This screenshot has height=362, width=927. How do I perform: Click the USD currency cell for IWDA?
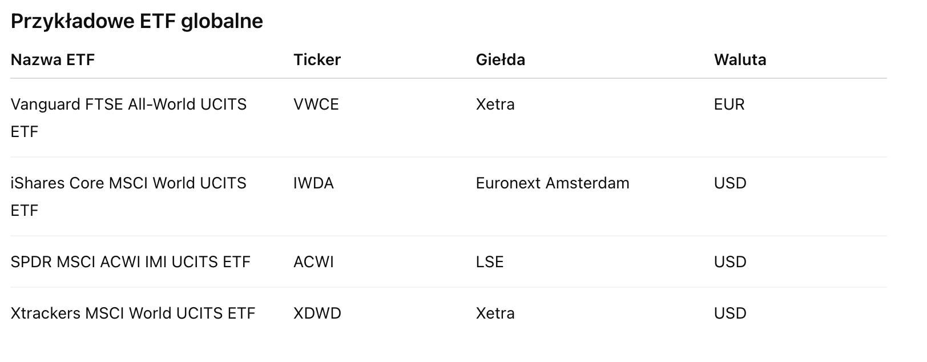pos(730,183)
